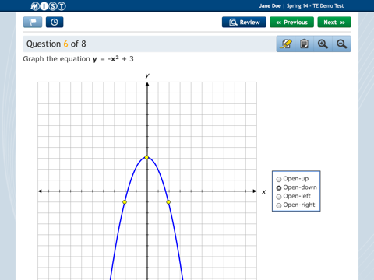The width and height of the screenshot is (374, 280).
Task: Click the MIST logo
Action: tap(48, 6)
